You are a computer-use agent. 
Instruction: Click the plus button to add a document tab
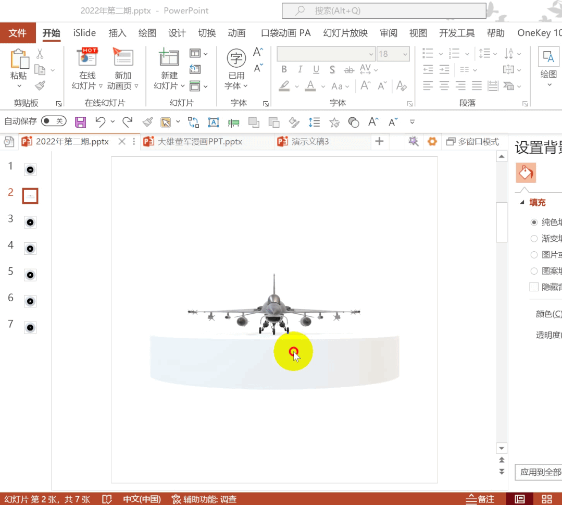tap(379, 141)
